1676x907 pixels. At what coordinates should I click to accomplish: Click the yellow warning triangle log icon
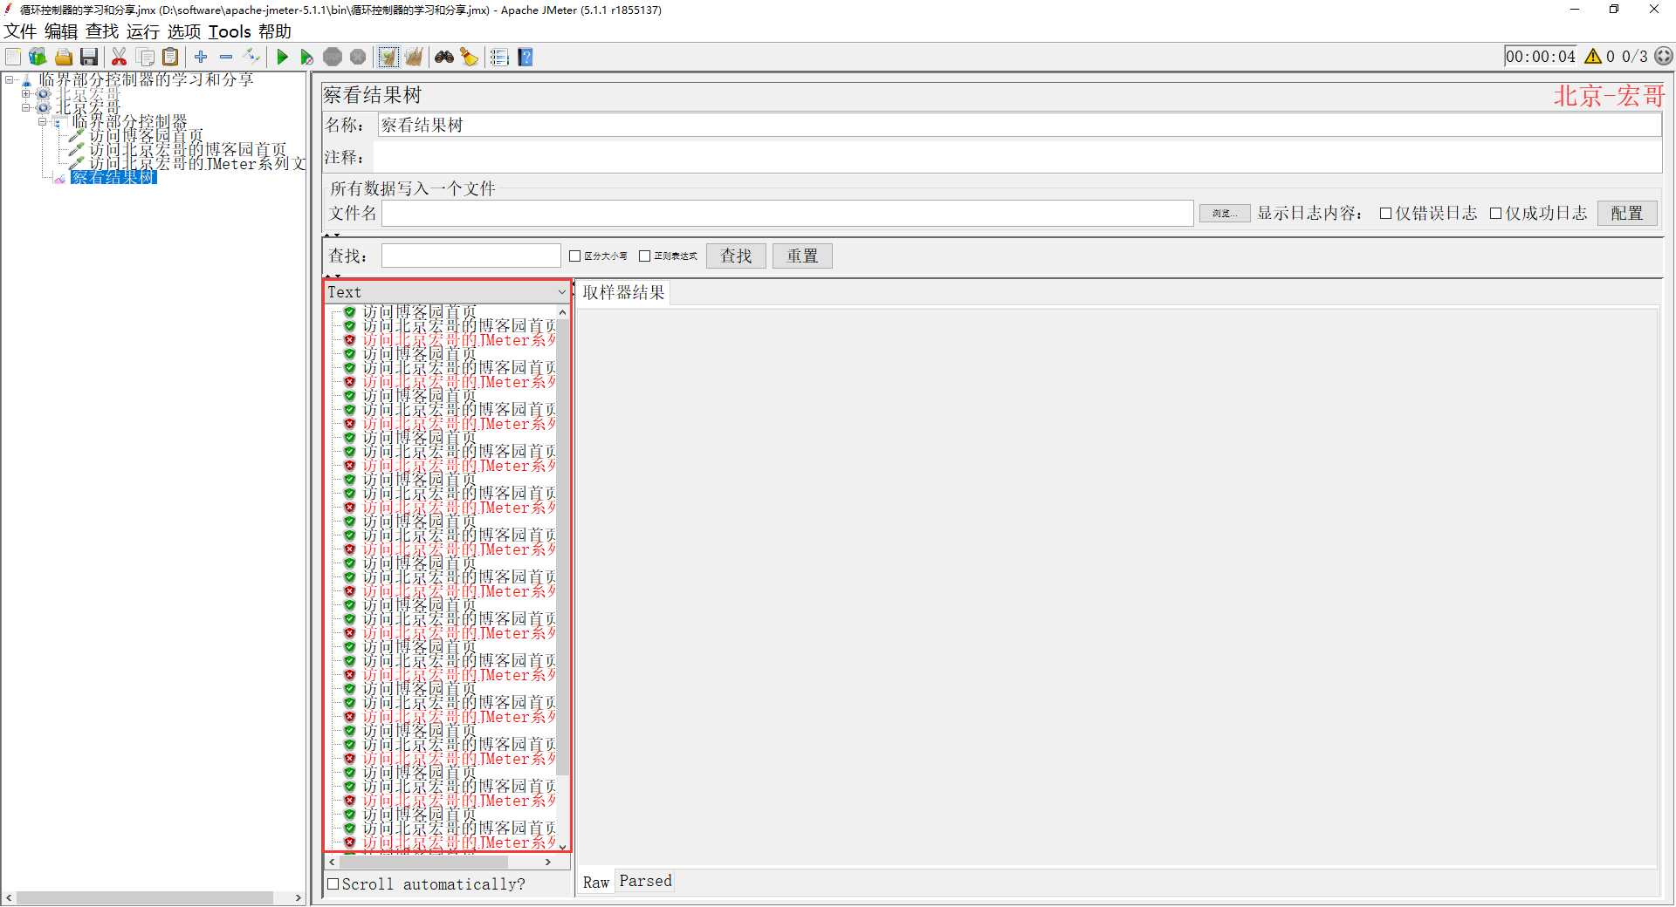click(x=1593, y=57)
